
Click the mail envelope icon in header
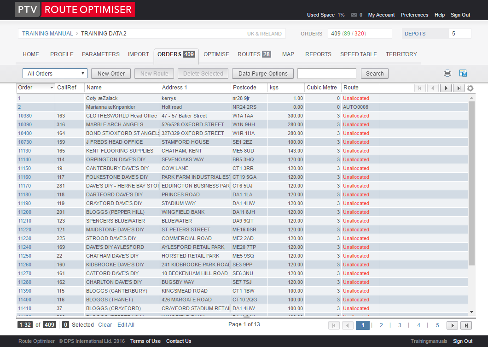[x=354, y=15]
